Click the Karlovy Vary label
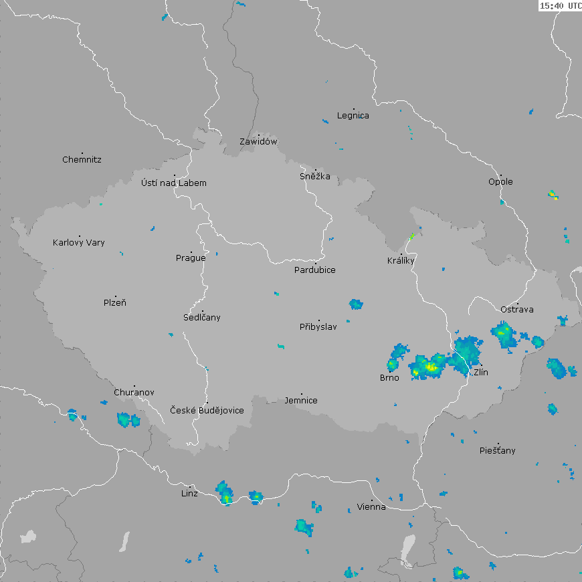582x582 pixels. click(79, 243)
